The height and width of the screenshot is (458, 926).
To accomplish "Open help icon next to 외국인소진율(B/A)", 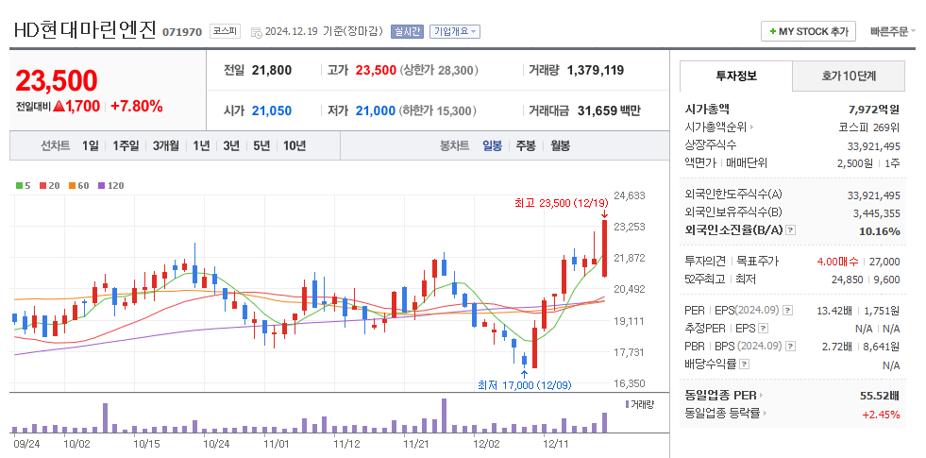I will click(x=791, y=230).
